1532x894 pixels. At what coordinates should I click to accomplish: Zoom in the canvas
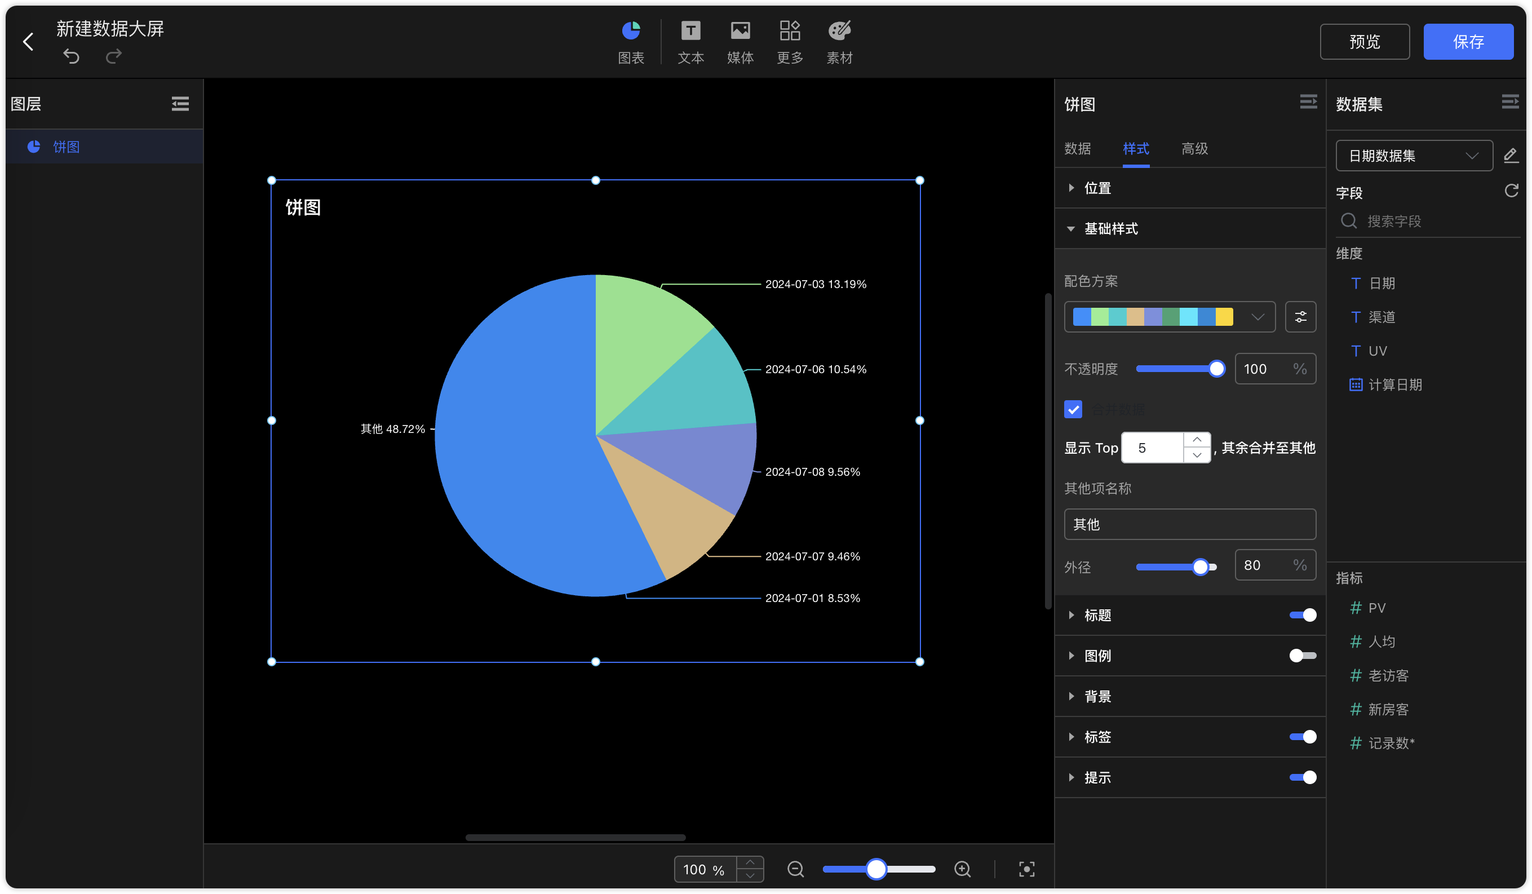tap(962, 869)
